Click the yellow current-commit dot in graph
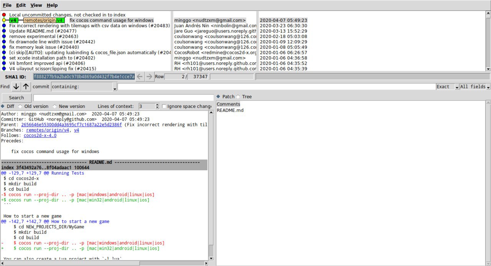 point(4,20)
